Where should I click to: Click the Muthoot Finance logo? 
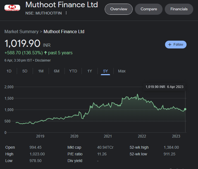pyautogui.click(x=12, y=8)
